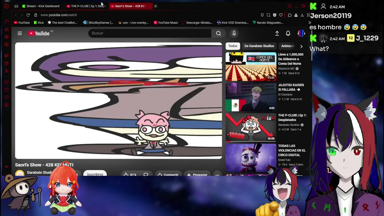Open the uno - Live overlay bookmark
Viewport: 384px width, 216px height.
pyautogui.click(x=133, y=22)
